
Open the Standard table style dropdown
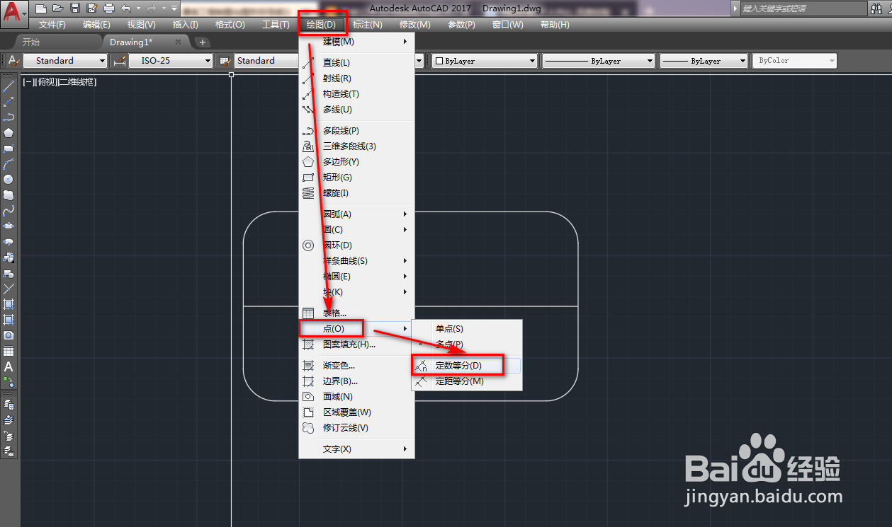[267, 61]
